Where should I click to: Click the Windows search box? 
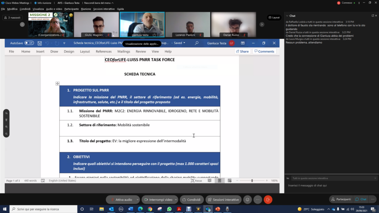pos(44,209)
